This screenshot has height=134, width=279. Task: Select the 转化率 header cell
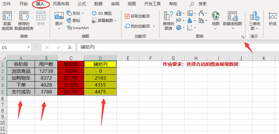click(71, 64)
